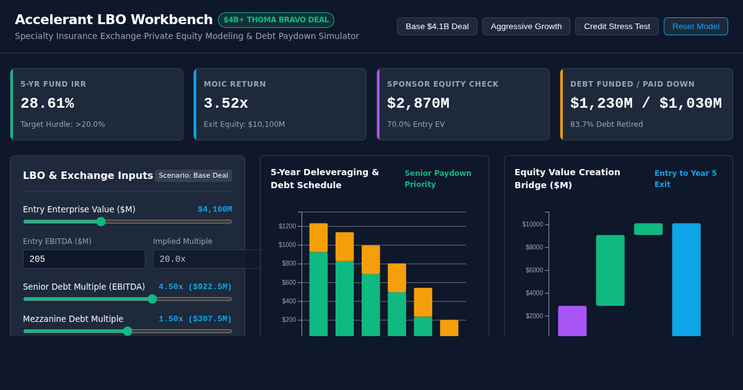Click the 5-YR FUND IRR value 28.61%
Image resolution: width=743 pixels, height=390 pixels.
coord(47,103)
